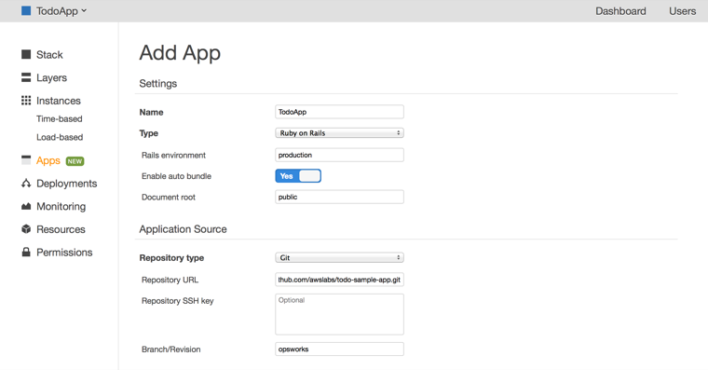Click the Repository URL label
Viewport: 708px width, 370px height.
point(170,280)
